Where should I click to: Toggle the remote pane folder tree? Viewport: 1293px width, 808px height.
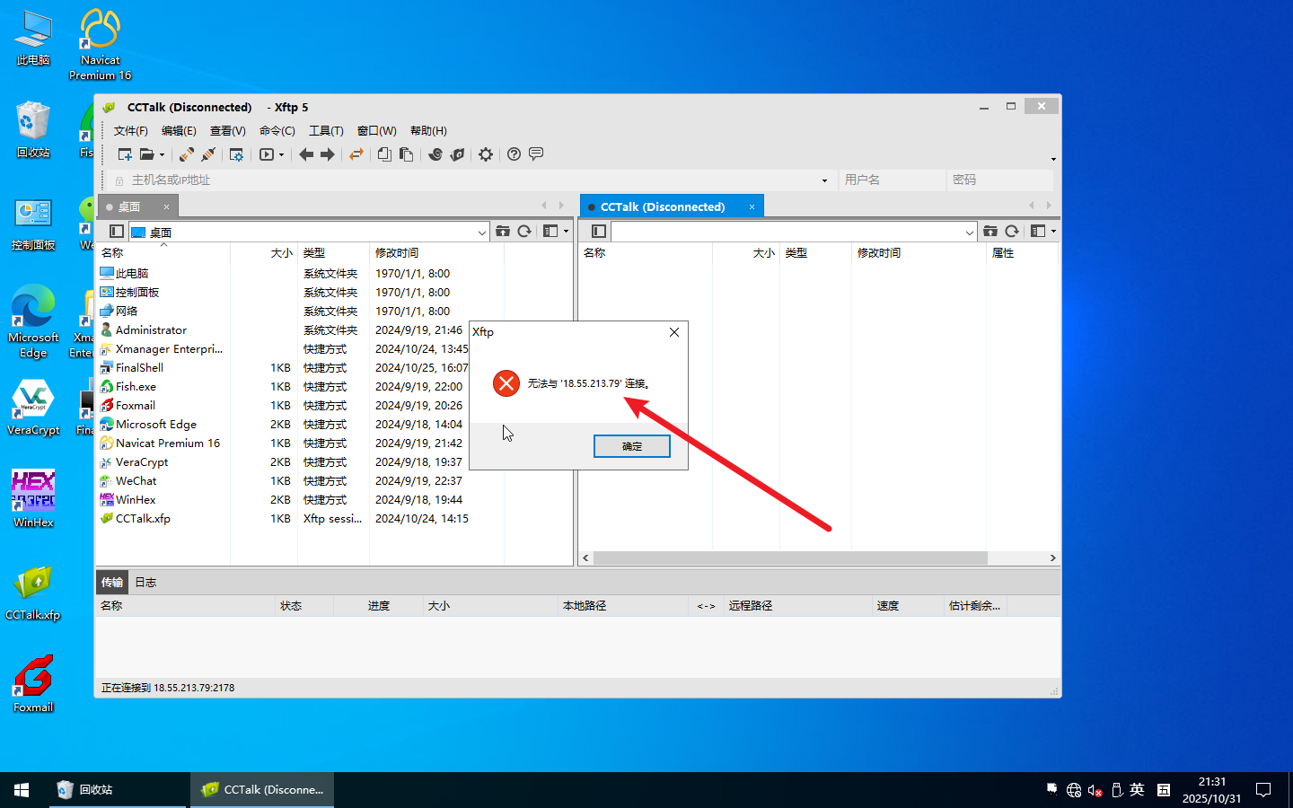[x=599, y=232]
